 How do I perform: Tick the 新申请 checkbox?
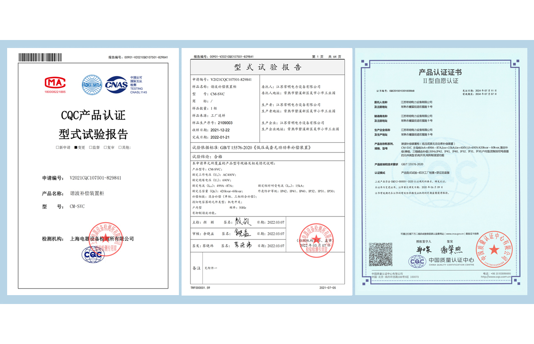[57, 147]
